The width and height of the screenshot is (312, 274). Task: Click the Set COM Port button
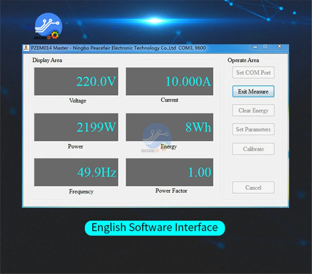253,72
